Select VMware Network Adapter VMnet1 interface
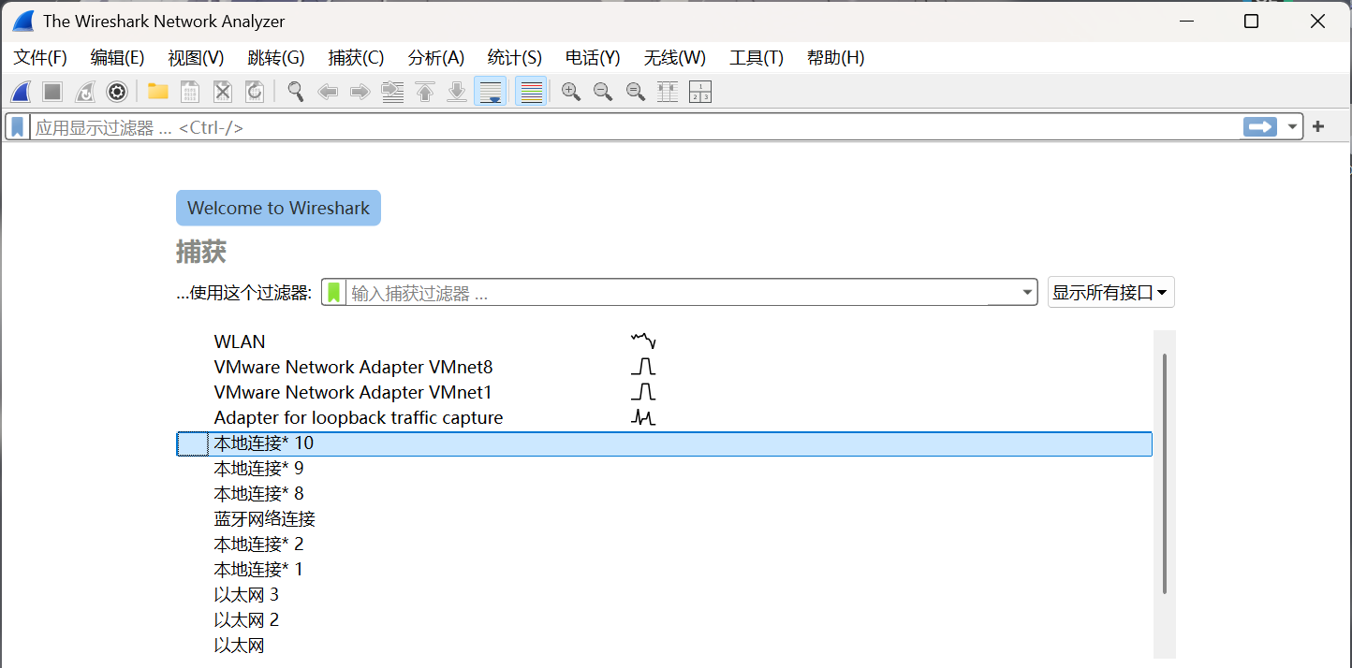Screen dimensions: 1352x668 pyautogui.click(x=664, y=393)
